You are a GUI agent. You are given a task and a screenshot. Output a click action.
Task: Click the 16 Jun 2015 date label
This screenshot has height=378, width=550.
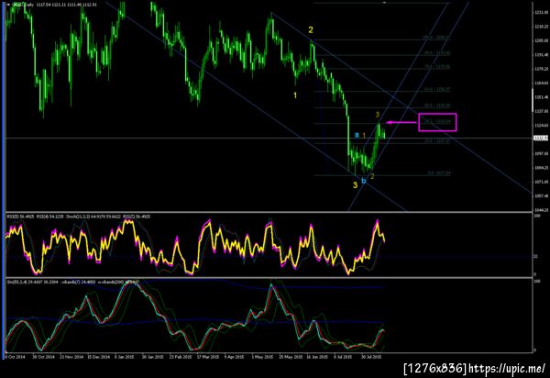point(318,357)
